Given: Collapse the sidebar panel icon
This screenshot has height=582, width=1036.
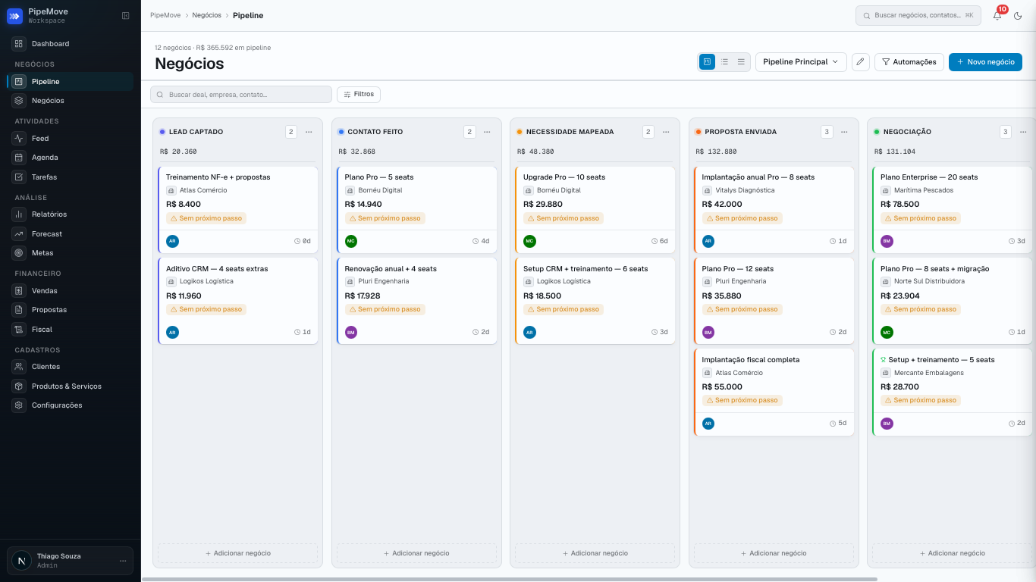Looking at the screenshot, I should click(x=126, y=16).
